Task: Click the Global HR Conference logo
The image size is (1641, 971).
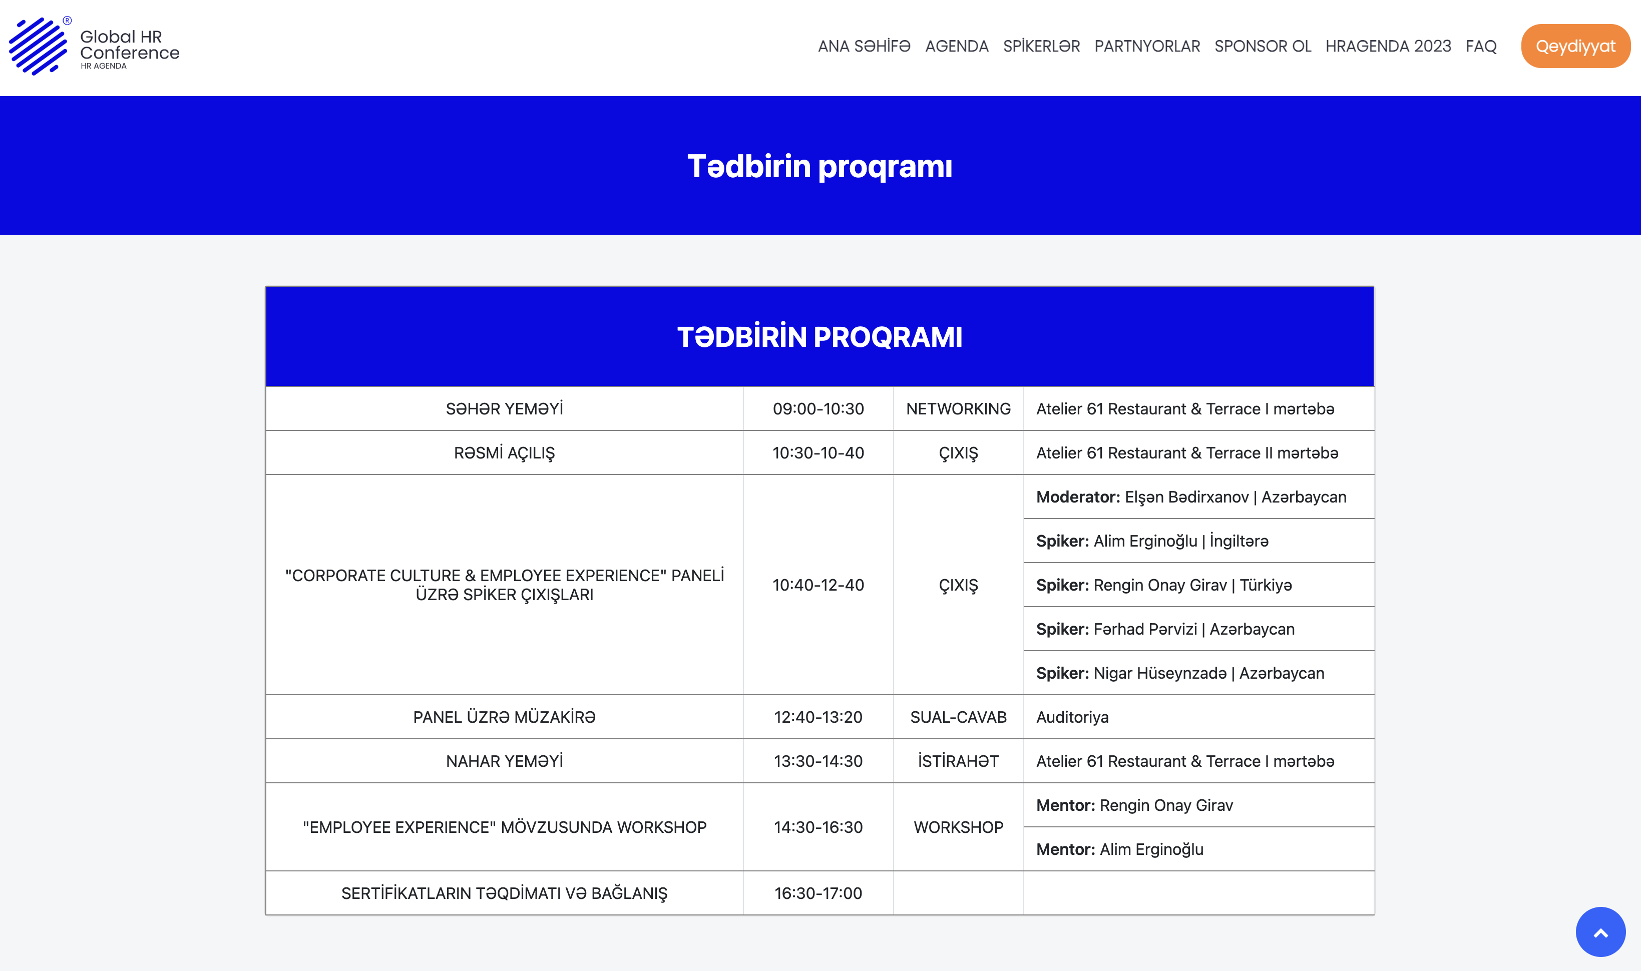Action: (94, 46)
